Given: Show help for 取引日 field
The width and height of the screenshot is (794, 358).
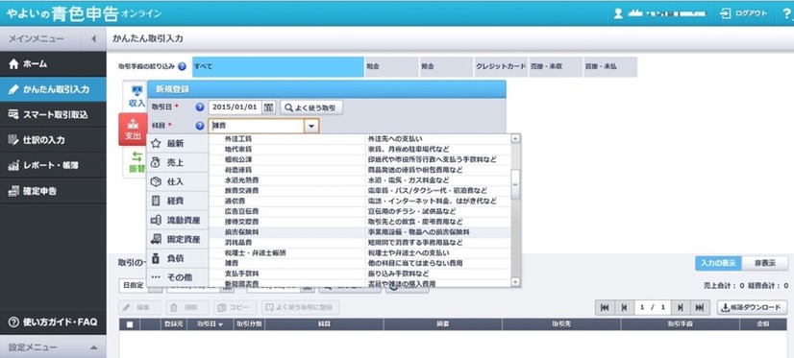Looking at the screenshot, I should tap(200, 107).
